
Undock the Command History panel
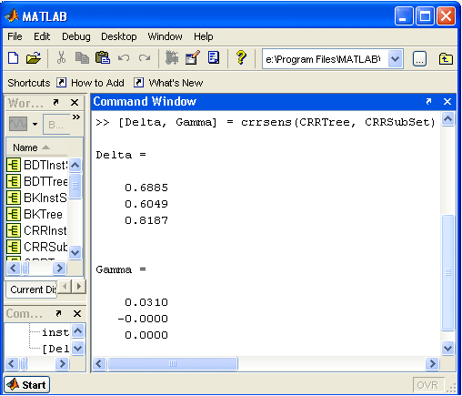point(58,313)
